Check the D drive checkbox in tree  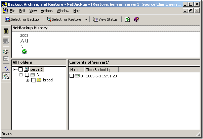[27, 75]
